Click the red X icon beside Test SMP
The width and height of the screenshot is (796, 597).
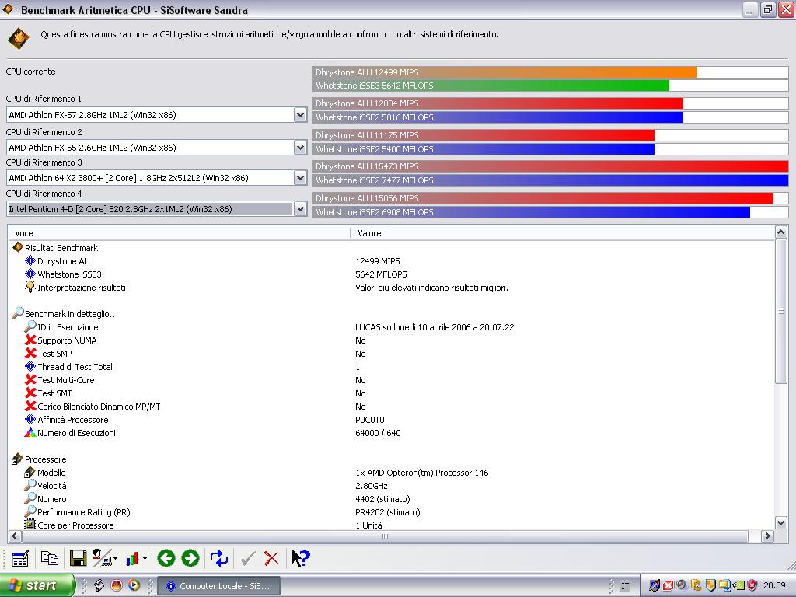30,354
